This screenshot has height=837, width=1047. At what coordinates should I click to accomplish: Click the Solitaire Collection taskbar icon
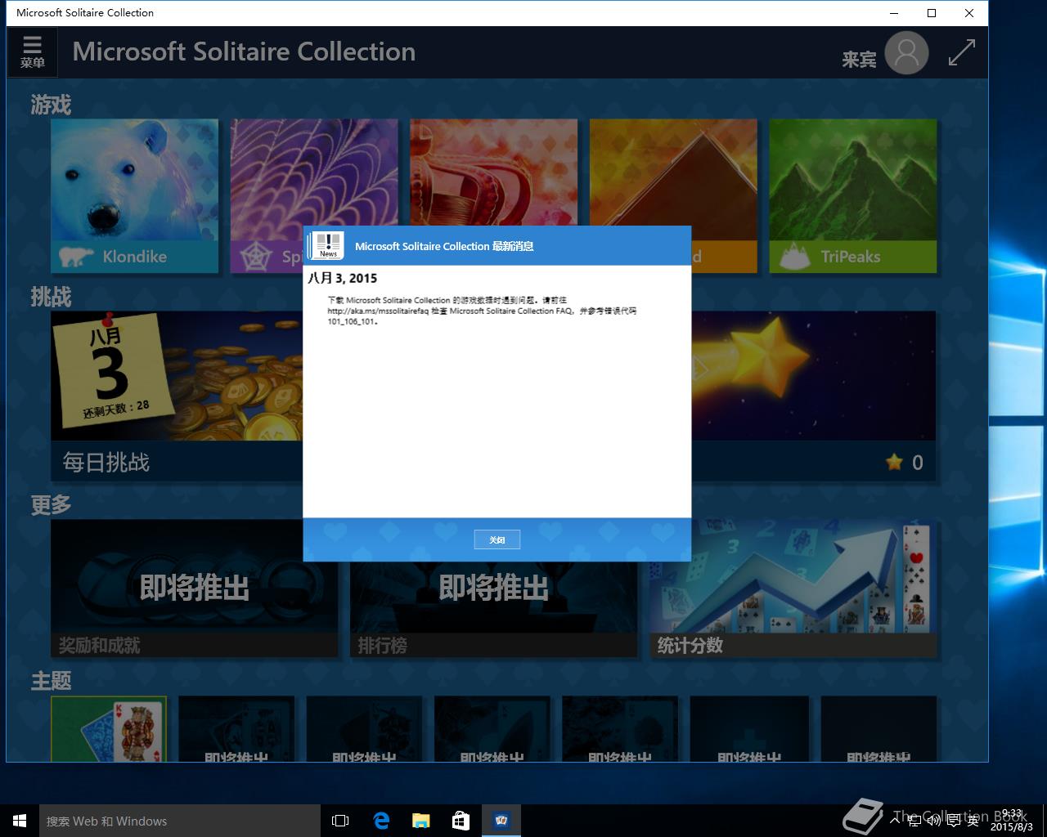coord(501,821)
